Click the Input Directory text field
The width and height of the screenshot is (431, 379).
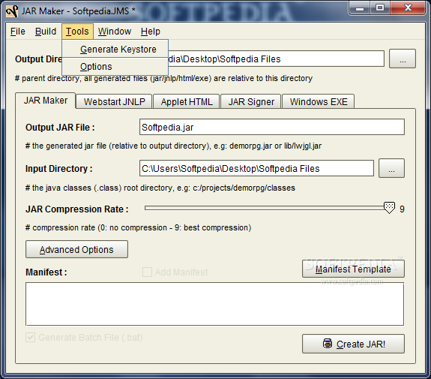(x=256, y=168)
